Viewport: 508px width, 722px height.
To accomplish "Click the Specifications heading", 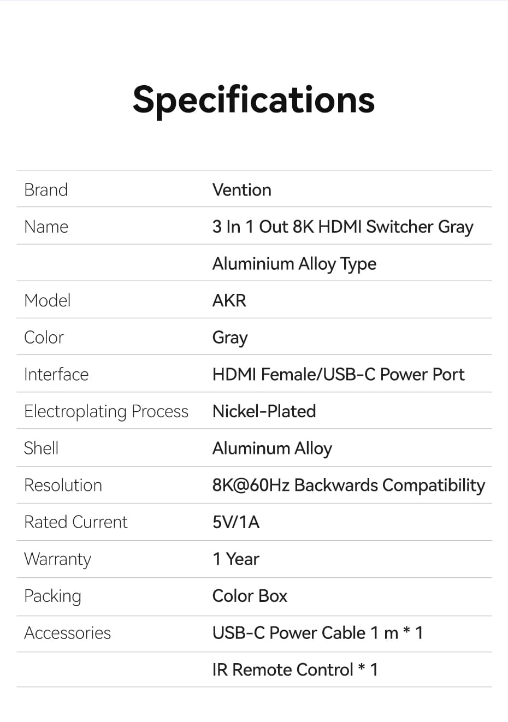I will coord(253,101).
